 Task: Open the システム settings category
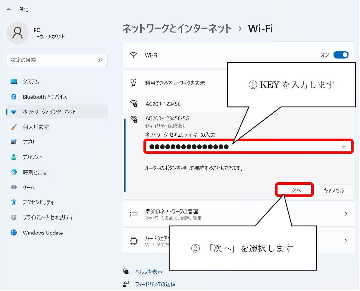[x=31, y=82]
